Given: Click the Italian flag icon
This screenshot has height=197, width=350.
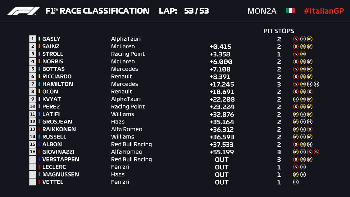Looking at the screenshot, I should point(290,11).
